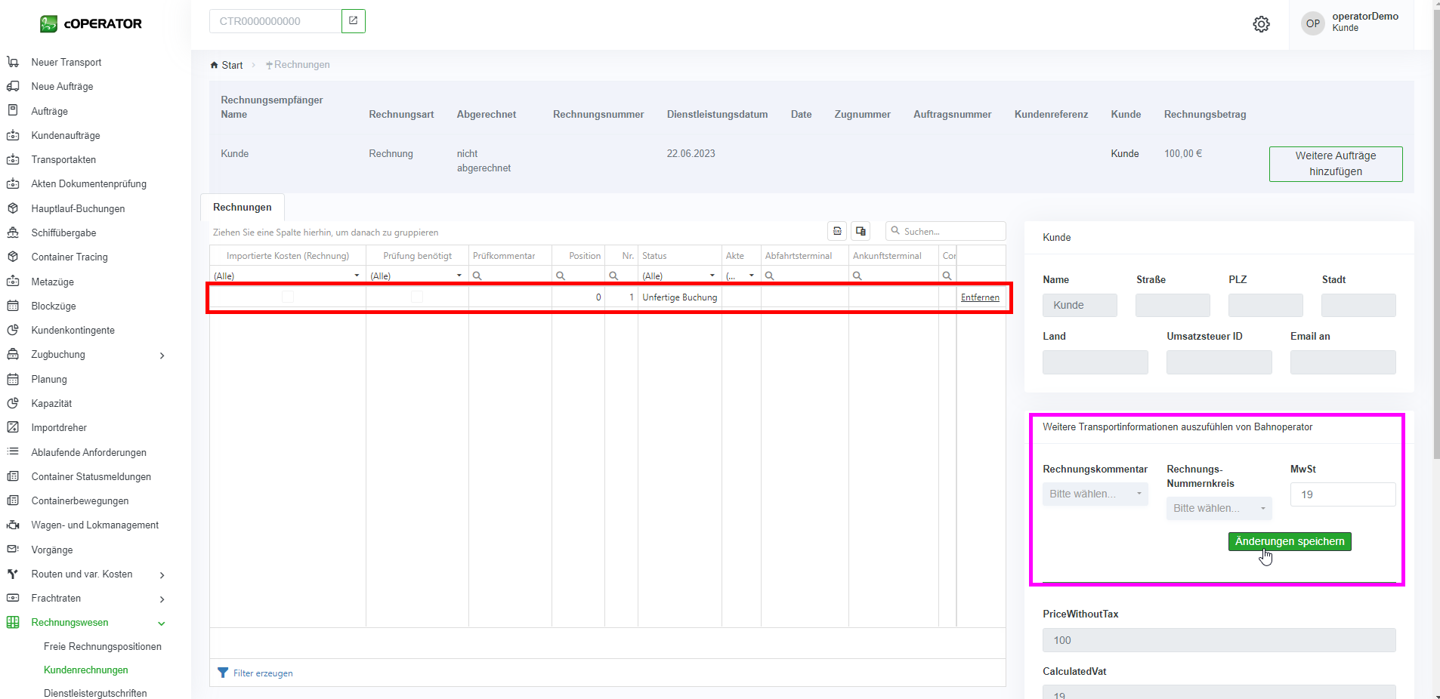Expand the Zugbuchung sidebar menu
Viewport: 1440px width, 699px height.
(x=162, y=355)
